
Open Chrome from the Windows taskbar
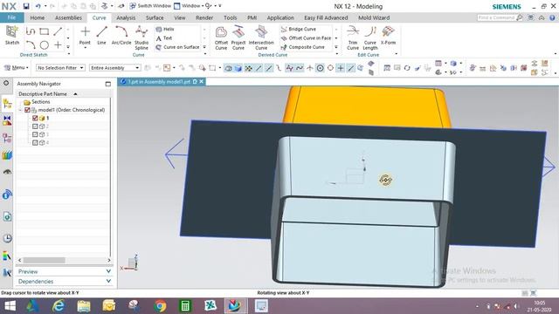pos(160,306)
